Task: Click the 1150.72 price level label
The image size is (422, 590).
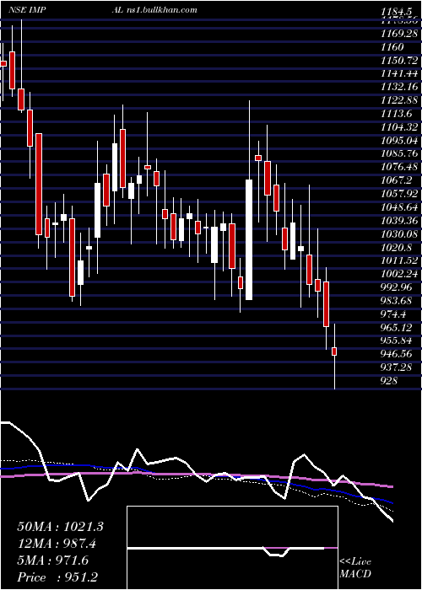Action: pos(399,60)
